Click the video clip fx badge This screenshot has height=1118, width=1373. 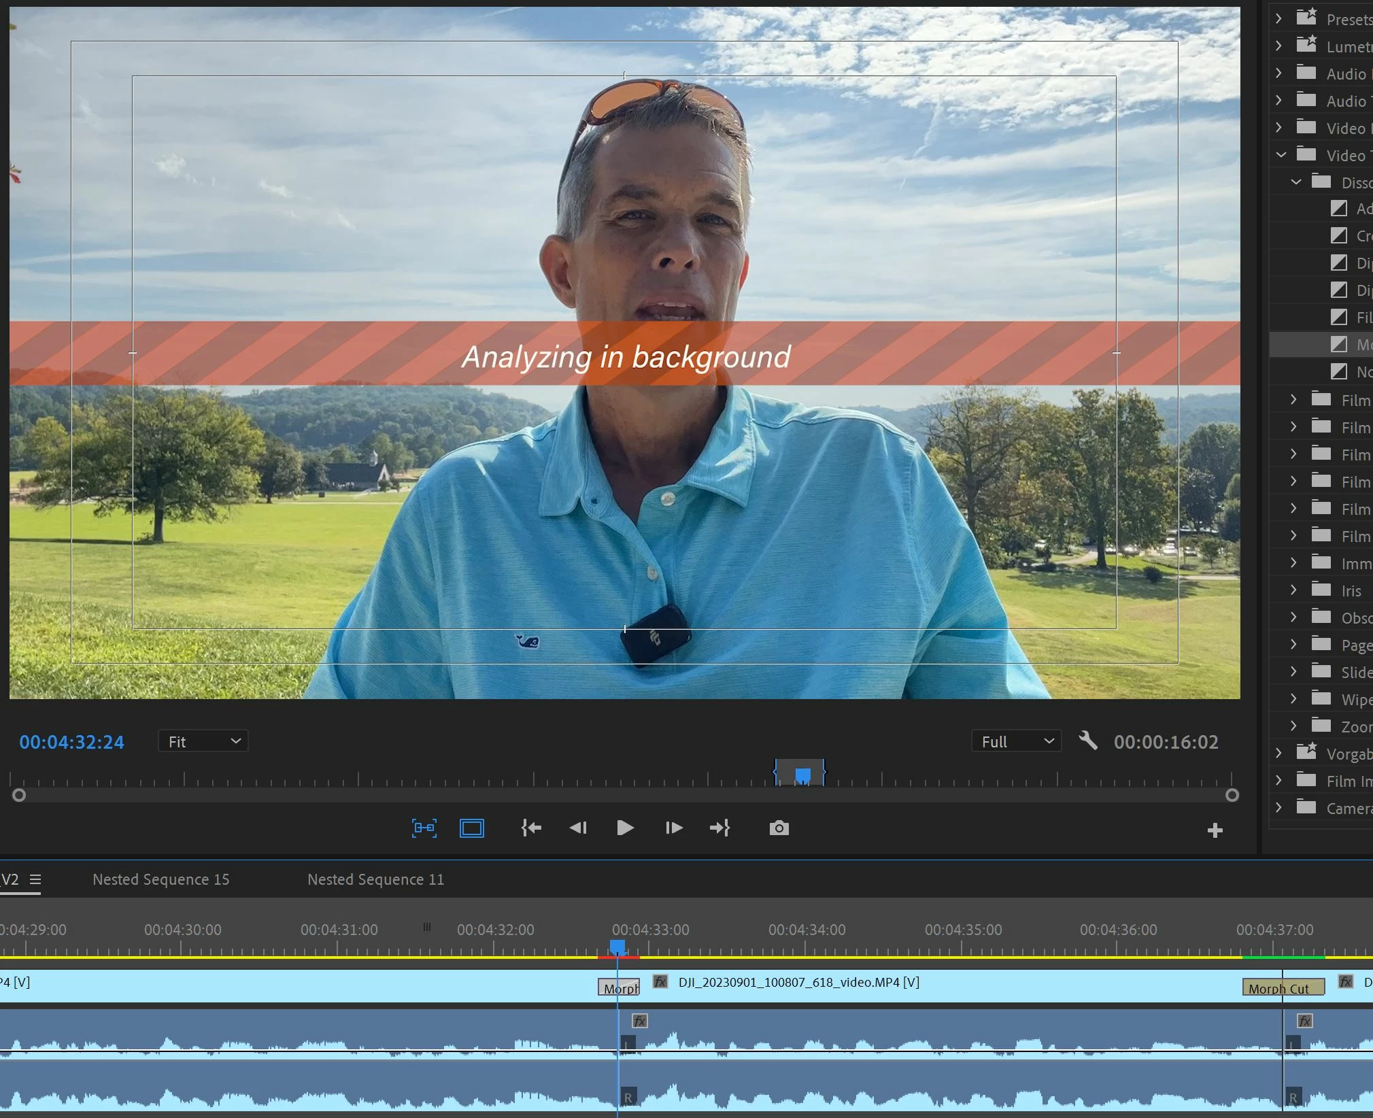(x=660, y=982)
